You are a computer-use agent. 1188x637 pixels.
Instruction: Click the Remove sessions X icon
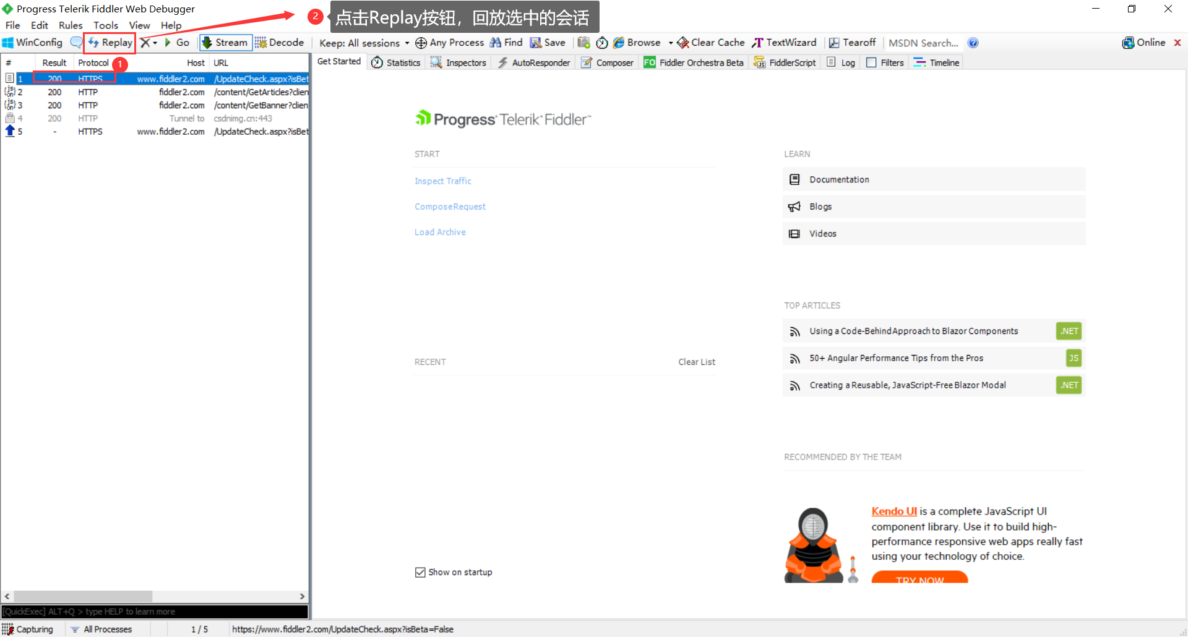click(x=145, y=43)
